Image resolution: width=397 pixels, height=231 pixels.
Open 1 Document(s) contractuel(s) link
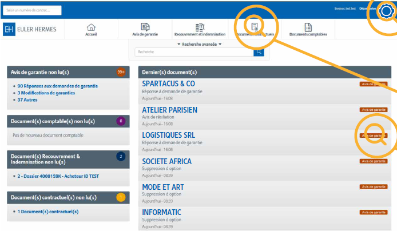click(x=48, y=212)
